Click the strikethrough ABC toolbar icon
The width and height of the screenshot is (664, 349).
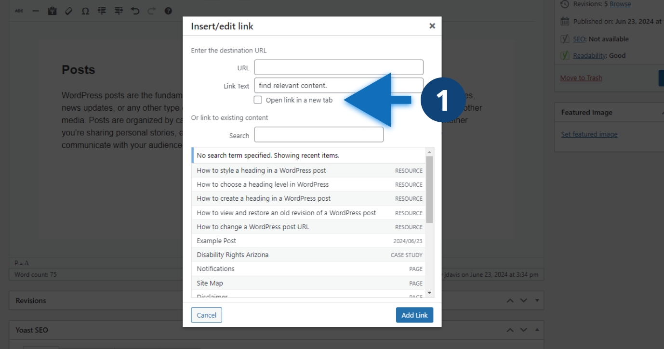[19, 11]
